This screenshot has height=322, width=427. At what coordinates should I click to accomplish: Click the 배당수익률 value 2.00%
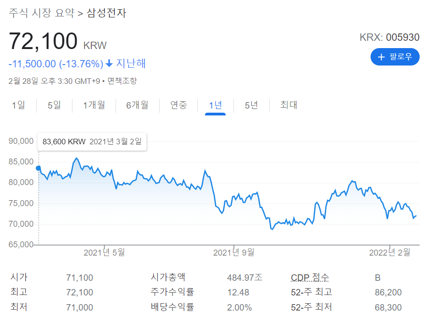239,307
